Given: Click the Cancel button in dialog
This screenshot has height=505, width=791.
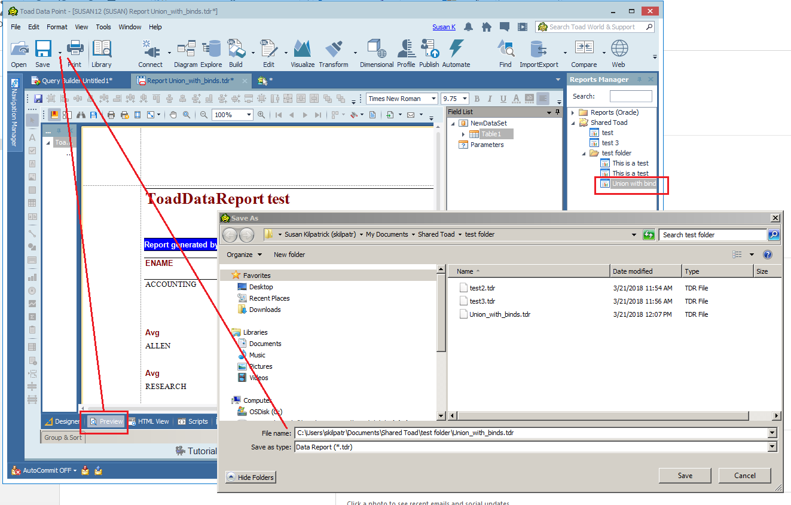Looking at the screenshot, I should (745, 476).
